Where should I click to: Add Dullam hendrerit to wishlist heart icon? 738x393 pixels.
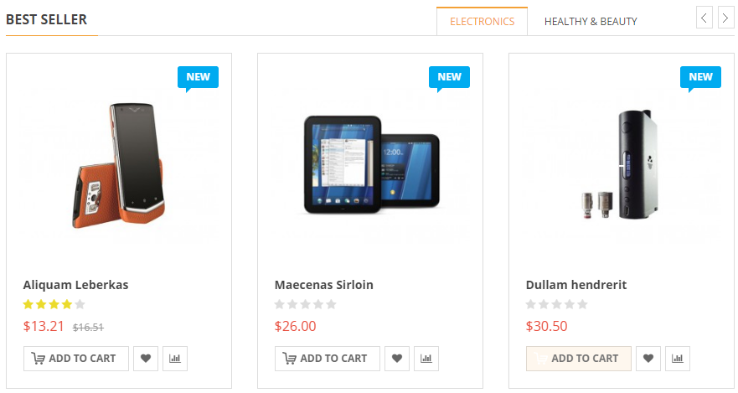point(648,359)
